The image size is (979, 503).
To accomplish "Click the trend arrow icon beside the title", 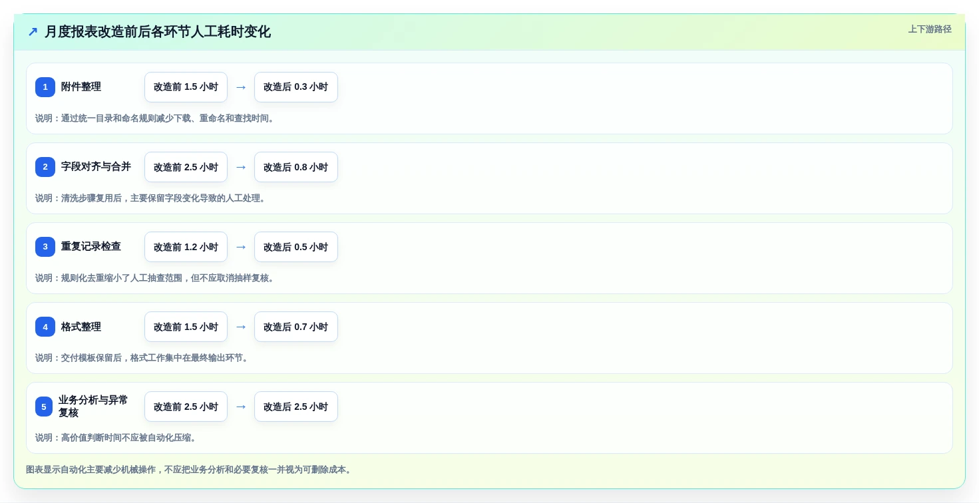I will 33,31.
